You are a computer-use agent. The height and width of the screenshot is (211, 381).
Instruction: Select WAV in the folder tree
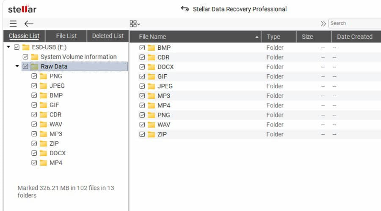pos(55,124)
